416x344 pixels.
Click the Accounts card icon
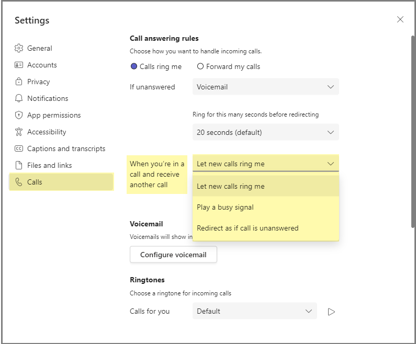tap(19, 65)
